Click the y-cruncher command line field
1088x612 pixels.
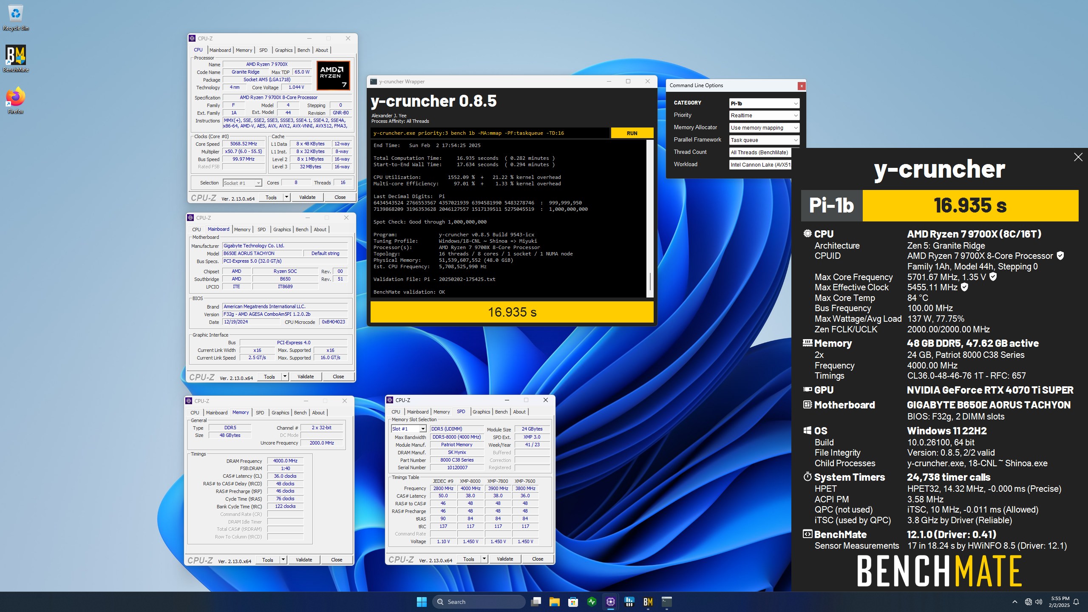tap(490, 133)
